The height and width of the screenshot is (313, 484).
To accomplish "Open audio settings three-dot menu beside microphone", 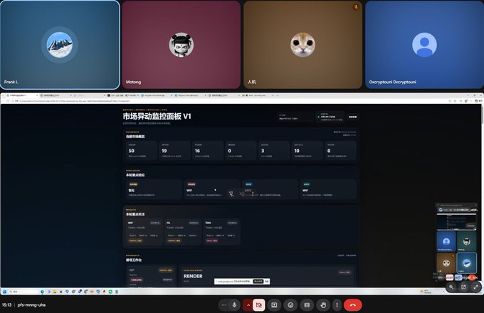I will (224, 305).
